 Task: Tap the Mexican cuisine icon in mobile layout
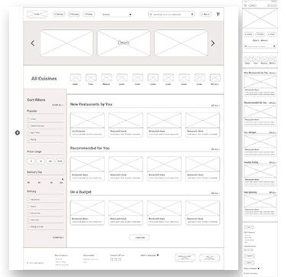264,59
